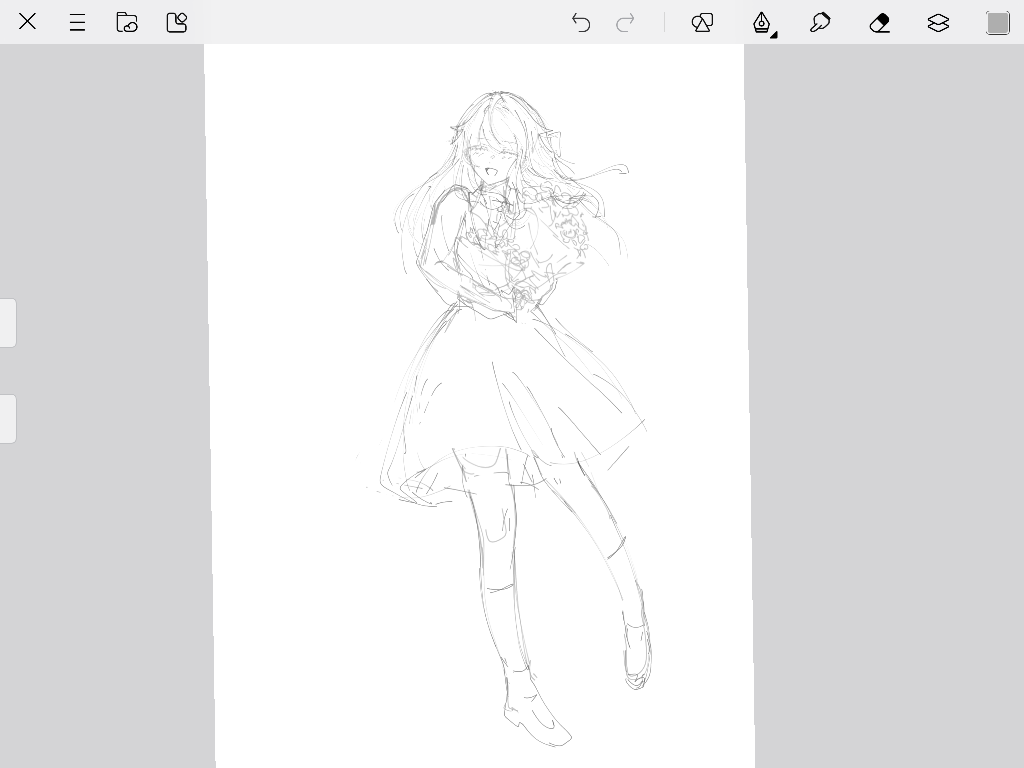Close the canvas with the X icon
The height and width of the screenshot is (768, 1024).
(x=27, y=22)
